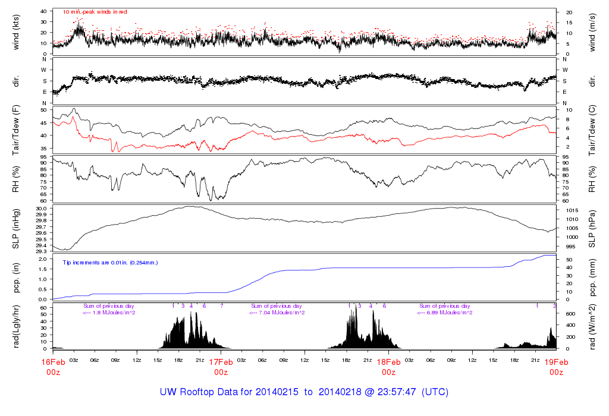Click the "0.5" precipitation inches tick
Image resolution: width=609 pixels, height=416 pixels.
tap(43, 289)
